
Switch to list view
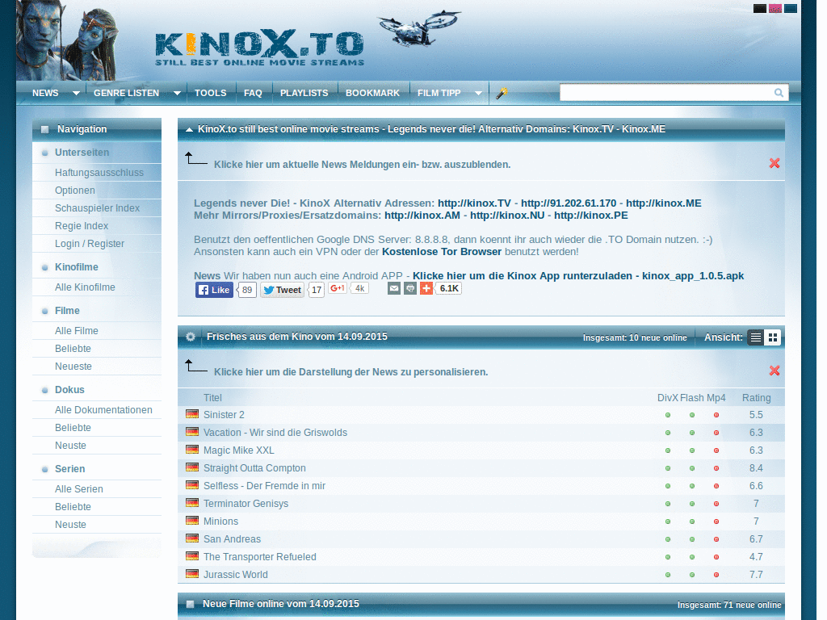tap(756, 337)
